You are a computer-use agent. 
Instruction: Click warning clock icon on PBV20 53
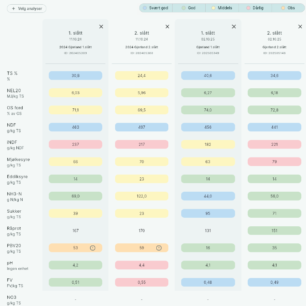pyautogui.click(x=93, y=248)
